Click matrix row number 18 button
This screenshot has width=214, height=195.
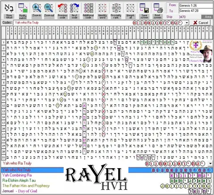click(x=4, y=140)
